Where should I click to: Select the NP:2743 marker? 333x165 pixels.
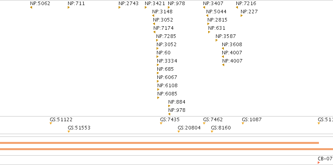tap(120, 7)
